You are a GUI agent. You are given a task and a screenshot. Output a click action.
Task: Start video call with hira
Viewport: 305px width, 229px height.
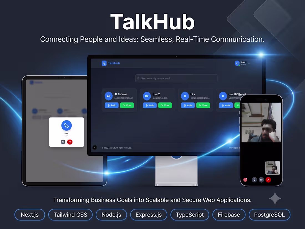click(x=203, y=105)
